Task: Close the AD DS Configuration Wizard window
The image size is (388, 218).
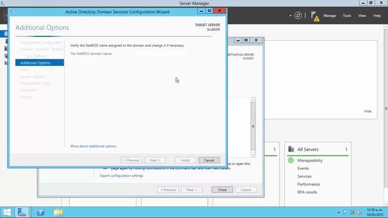Action: 219,11
